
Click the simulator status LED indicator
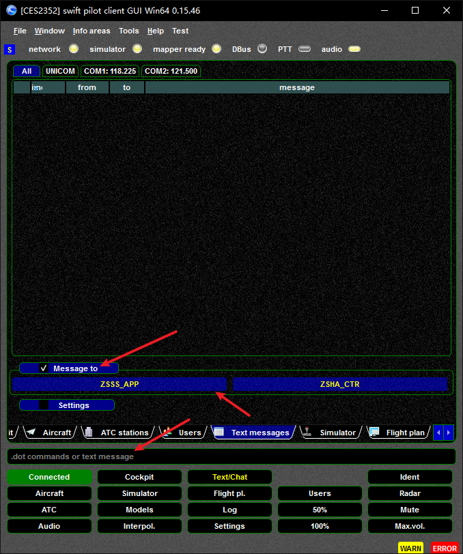point(137,49)
